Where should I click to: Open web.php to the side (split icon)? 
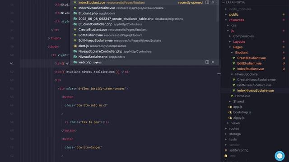tap(207, 62)
